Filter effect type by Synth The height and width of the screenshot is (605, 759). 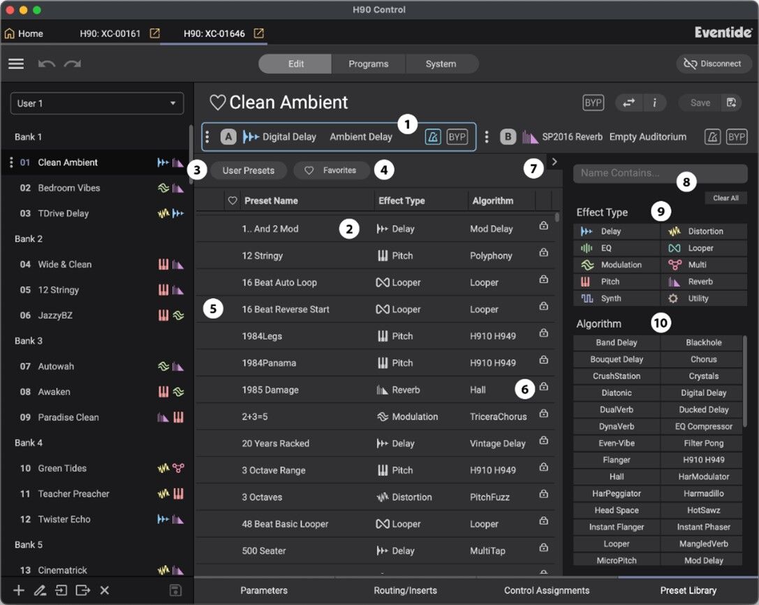[x=617, y=299]
